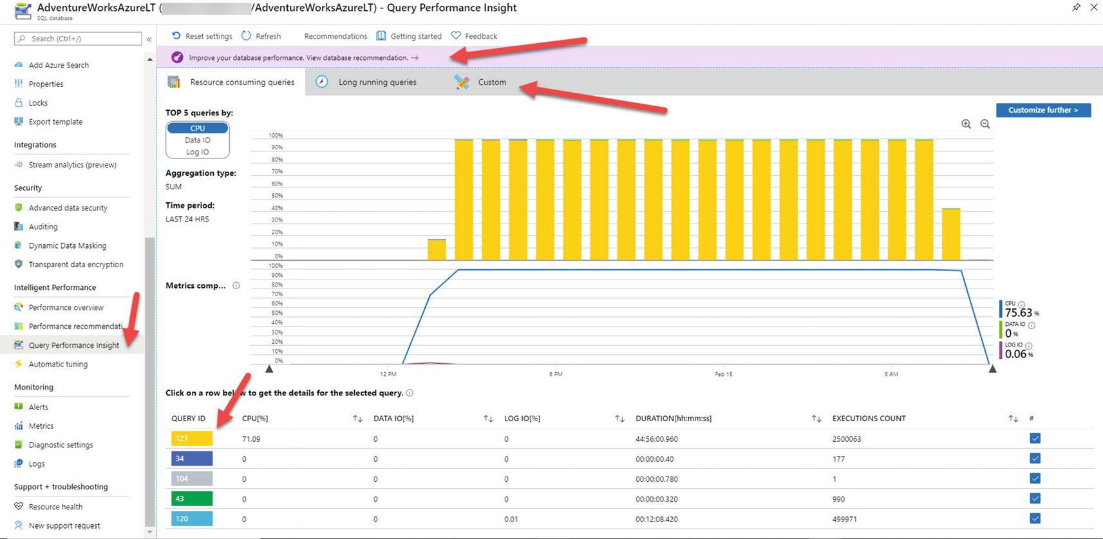1103x539 pixels.
Task: Click the CPU metric info icon
Action: coord(1022,304)
